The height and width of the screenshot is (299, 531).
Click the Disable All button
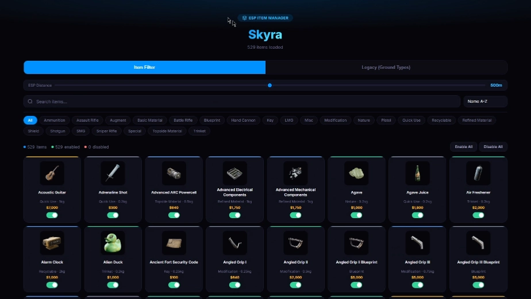click(493, 147)
